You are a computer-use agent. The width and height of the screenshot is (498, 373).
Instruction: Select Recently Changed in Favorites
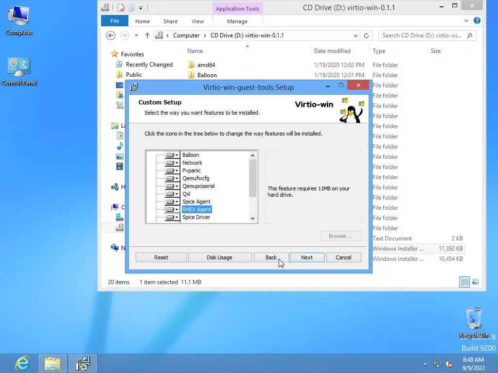click(x=149, y=65)
